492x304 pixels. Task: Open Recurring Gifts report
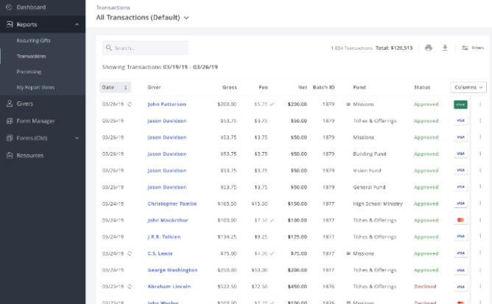coord(33,40)
